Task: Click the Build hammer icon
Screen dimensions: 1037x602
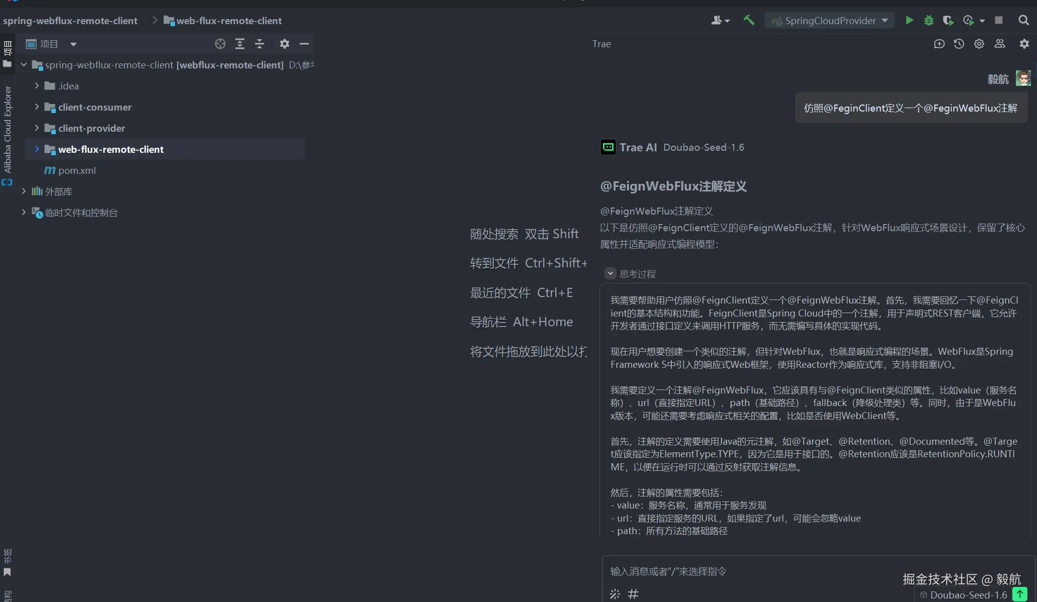Action: point(749,21)
